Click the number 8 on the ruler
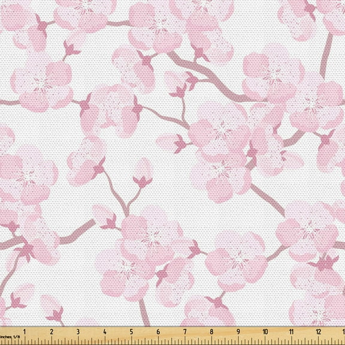 click(x=211, y=332)
